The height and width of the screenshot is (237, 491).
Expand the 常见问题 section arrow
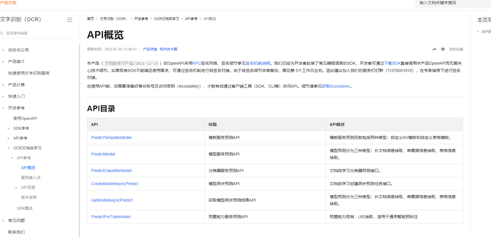click(x=3, y=220)
